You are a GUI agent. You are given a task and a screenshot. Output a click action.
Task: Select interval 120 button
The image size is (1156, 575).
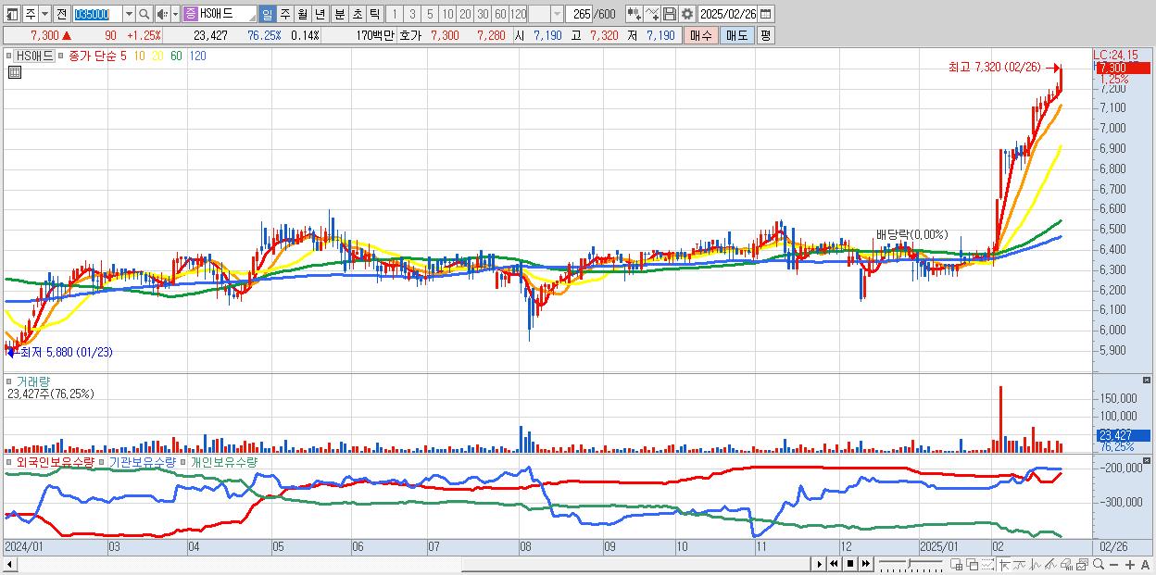(519, 14)
